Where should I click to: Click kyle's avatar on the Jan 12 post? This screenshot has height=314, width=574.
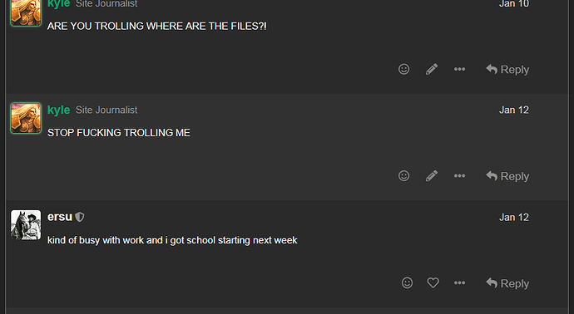pos(26,118)
